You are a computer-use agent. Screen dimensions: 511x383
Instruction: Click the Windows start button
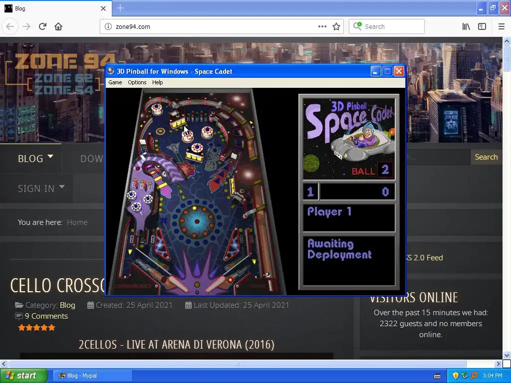pos(24,376)
